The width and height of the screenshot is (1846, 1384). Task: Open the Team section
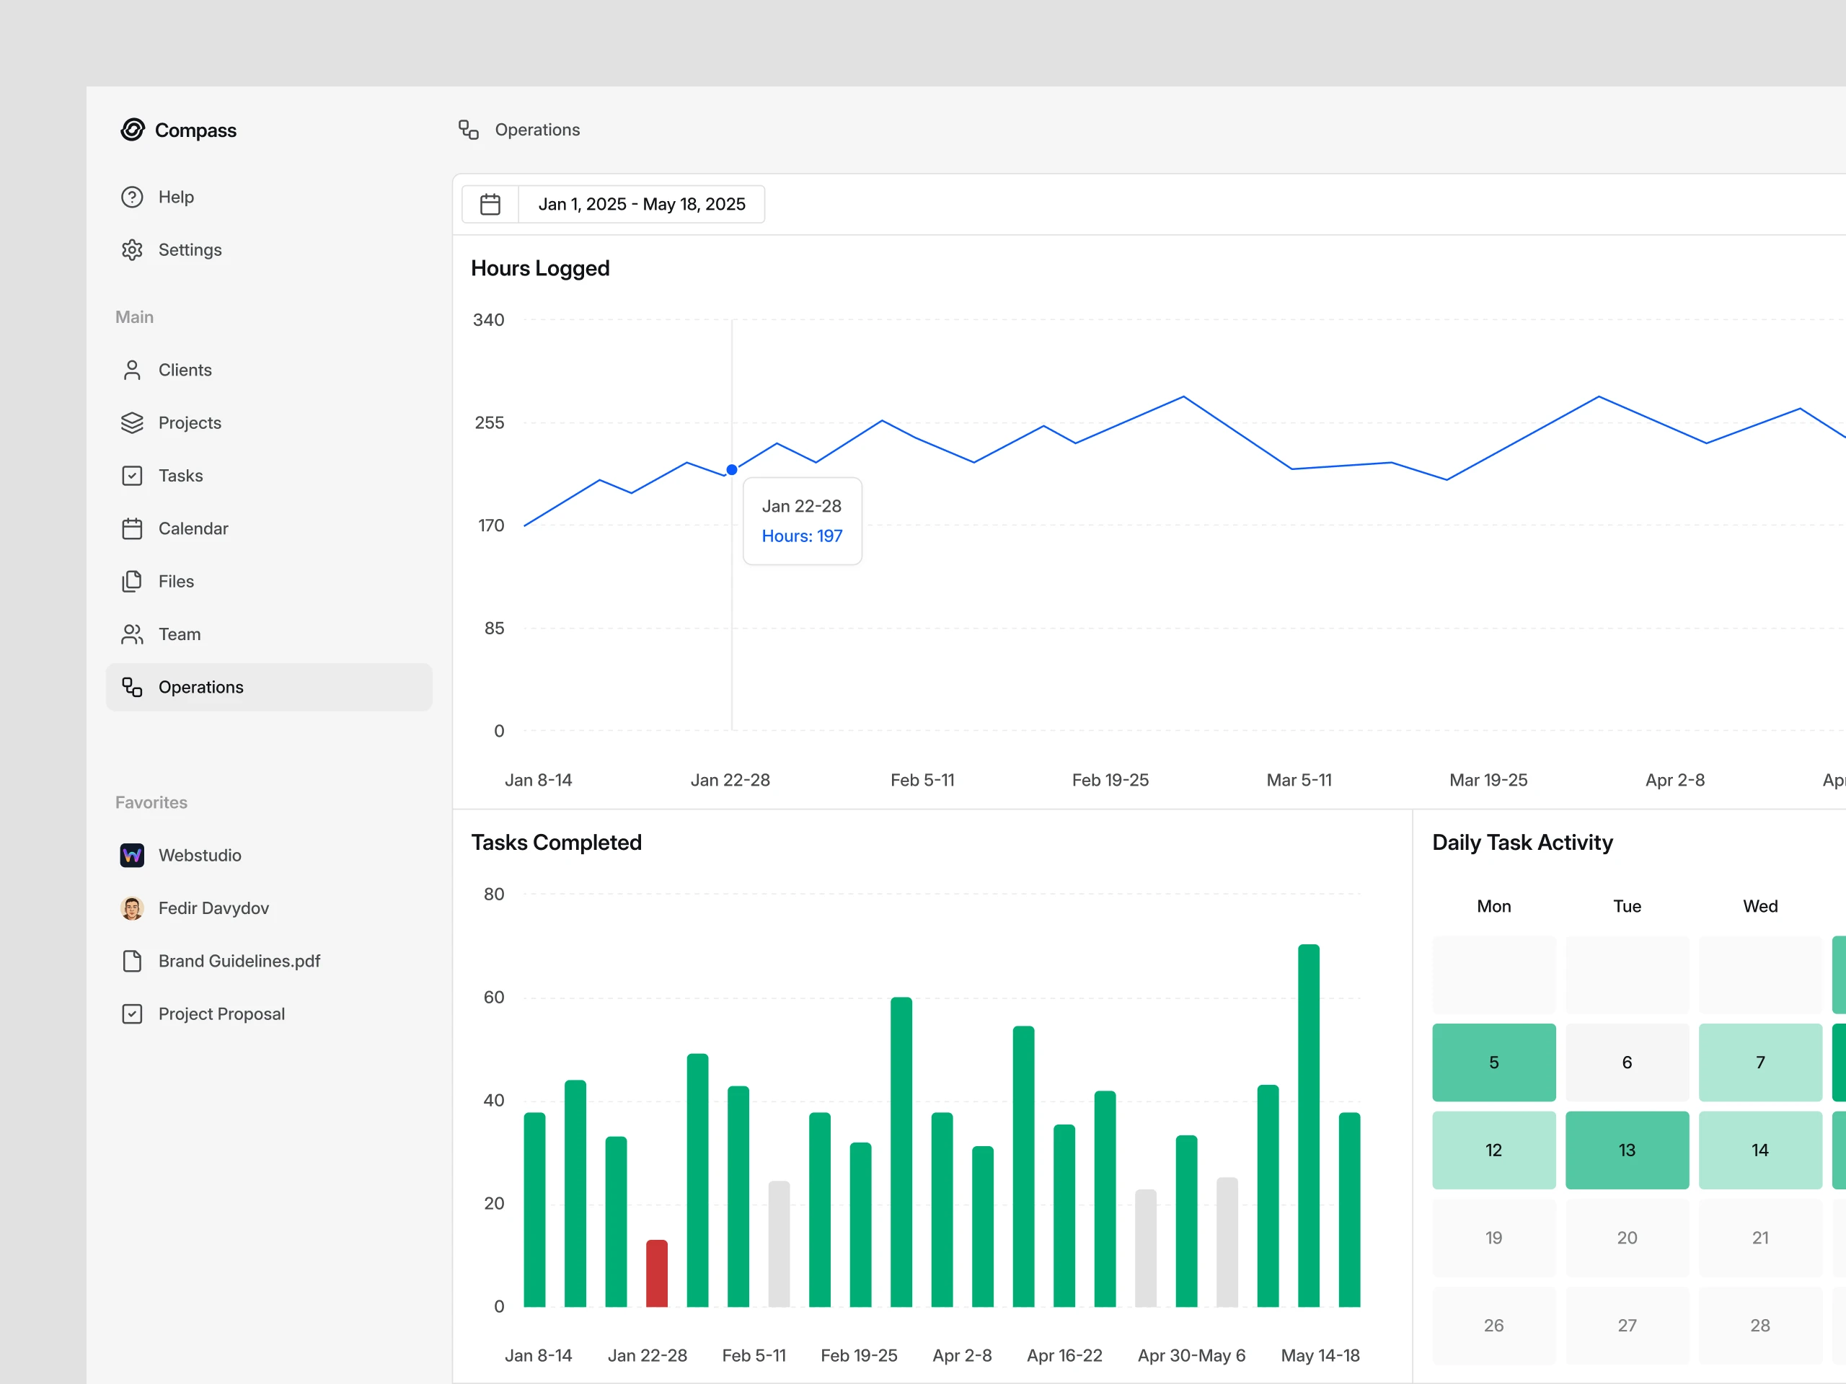pyautogui.click(x=180, y=634)
